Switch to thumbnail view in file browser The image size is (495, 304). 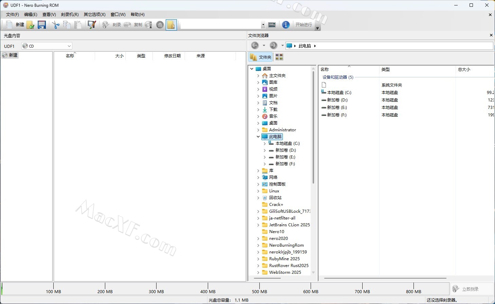click(279, 57)
